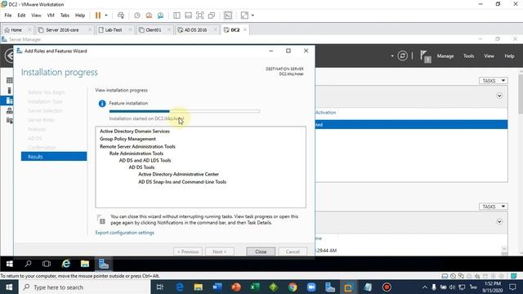Click the stretch guest display icon

pos(244,16)
